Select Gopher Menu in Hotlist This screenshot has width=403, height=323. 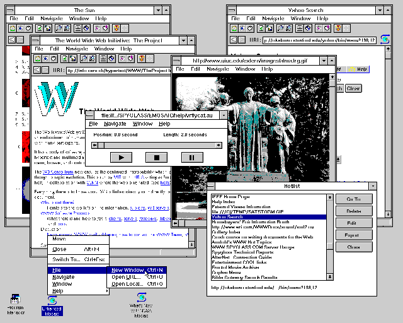pyautogui.click(x=269, y=273)
